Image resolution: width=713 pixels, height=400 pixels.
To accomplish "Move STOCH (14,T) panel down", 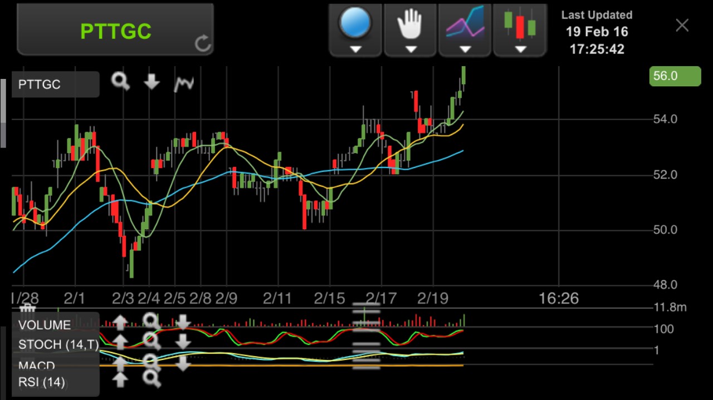I will point(183,342).
